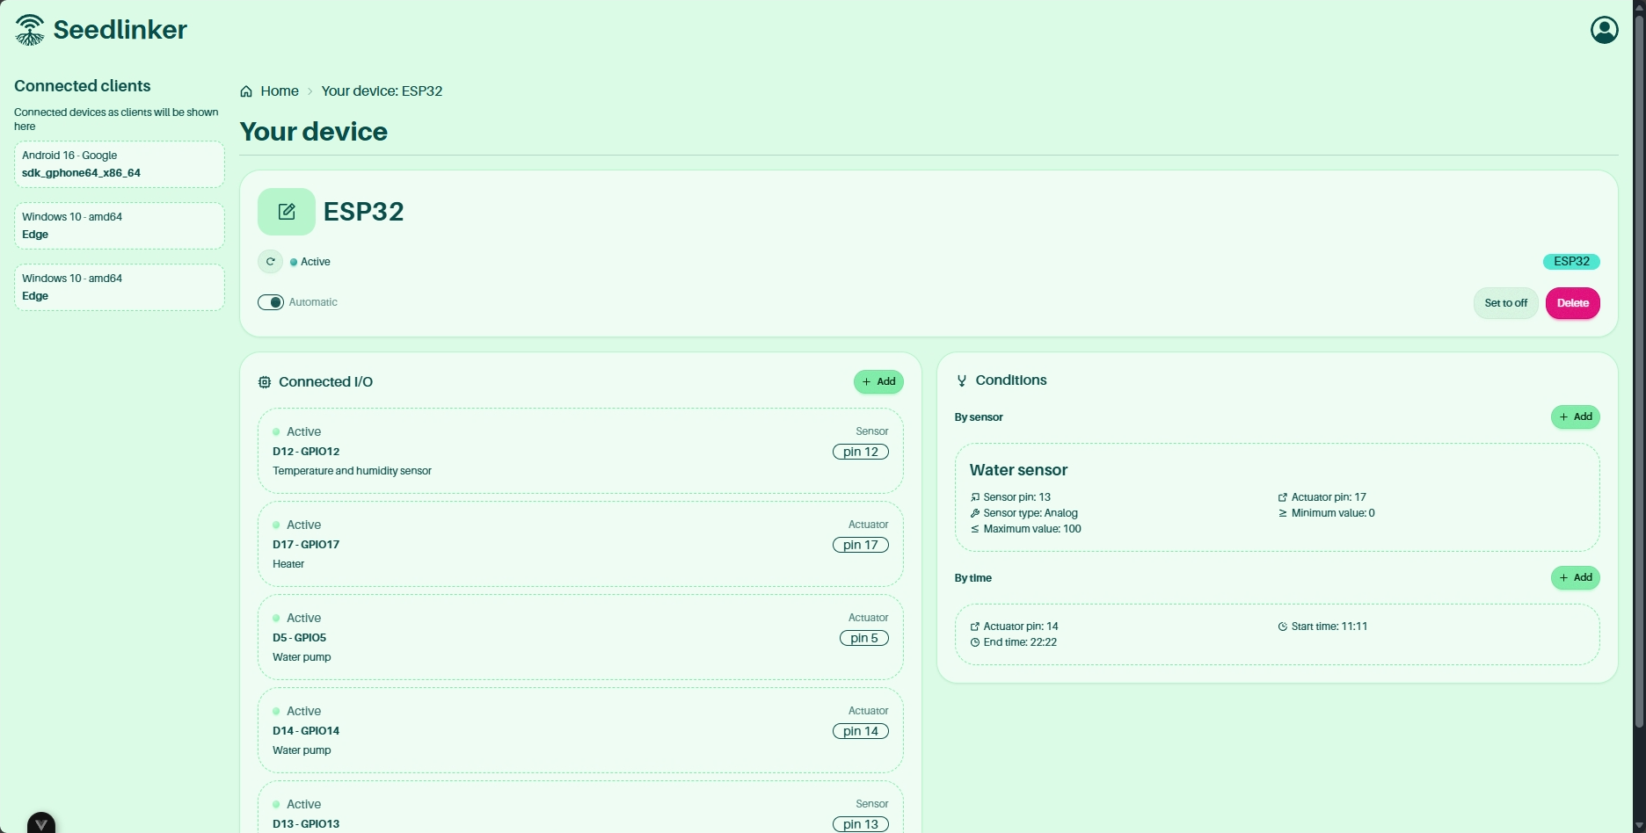Open the D12 - GPIO12 sensor card
The height and width of the screenshot is (833, 1646).
(580, 451)
